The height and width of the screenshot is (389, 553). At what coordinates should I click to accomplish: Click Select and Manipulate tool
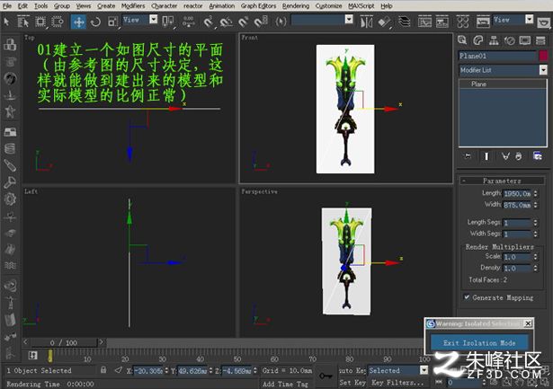click(x=188, y=22)
